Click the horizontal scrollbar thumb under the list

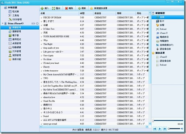coord(71,127)
